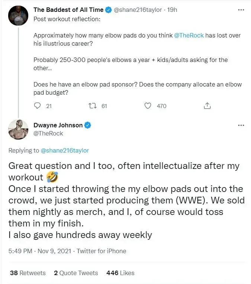Open the @shane216taylor link in Replying to

pyautogui.click(x=64, y=150)
